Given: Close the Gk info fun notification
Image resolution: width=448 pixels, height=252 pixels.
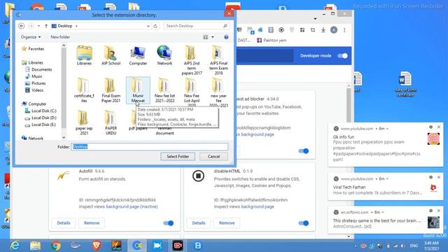Looking at the screenshot, I should [x=439, y=127].
